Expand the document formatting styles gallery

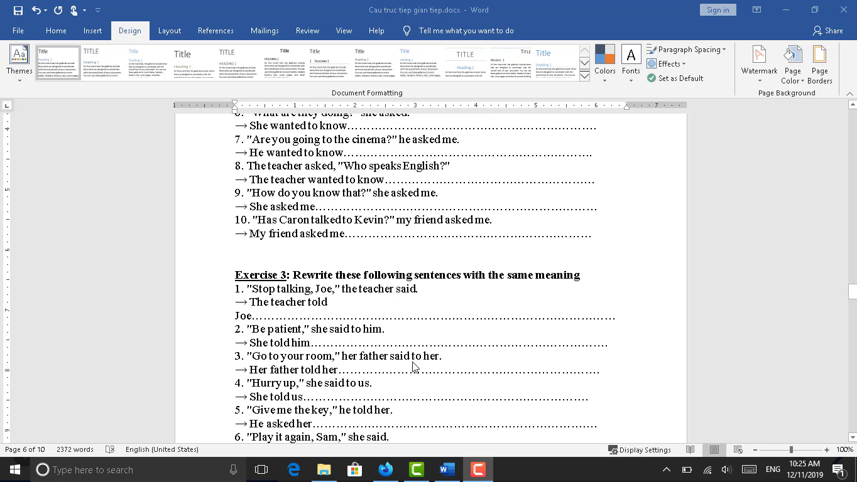click(x=584, y=76)
